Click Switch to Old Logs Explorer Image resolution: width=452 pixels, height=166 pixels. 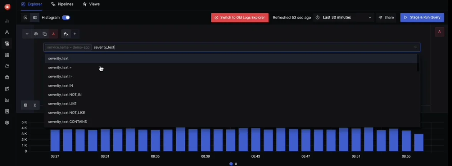pyautogui.click(x=240, y=18)
